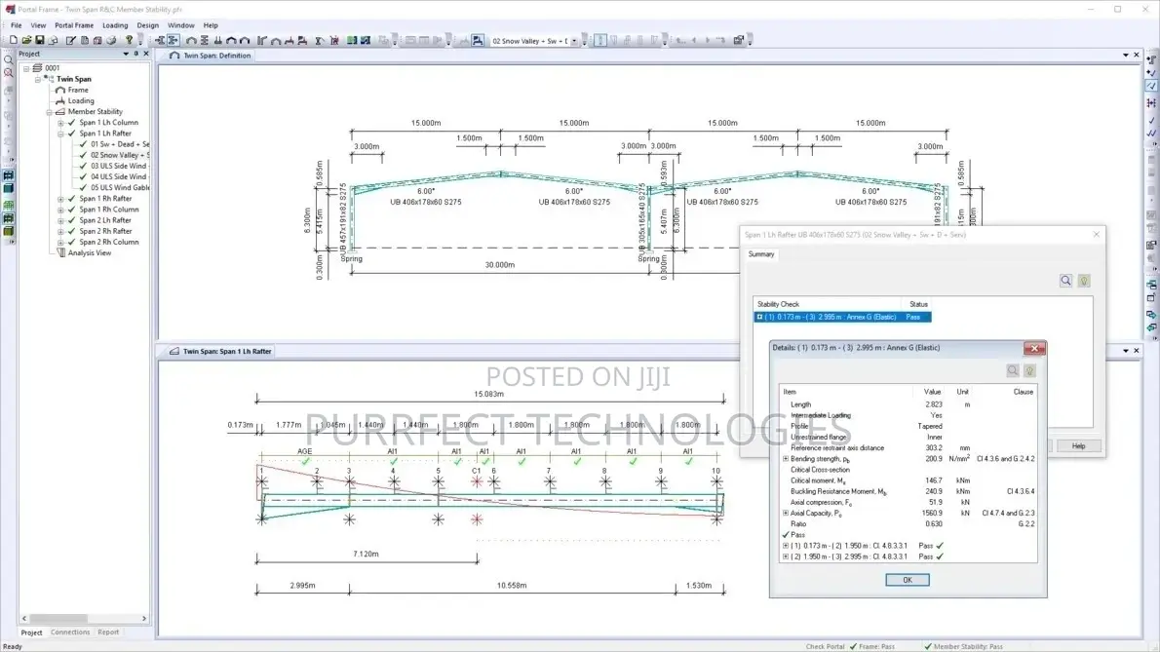Open the Help menu
The width and height of the screenshot is (1160, 652).
coord(211,25)
